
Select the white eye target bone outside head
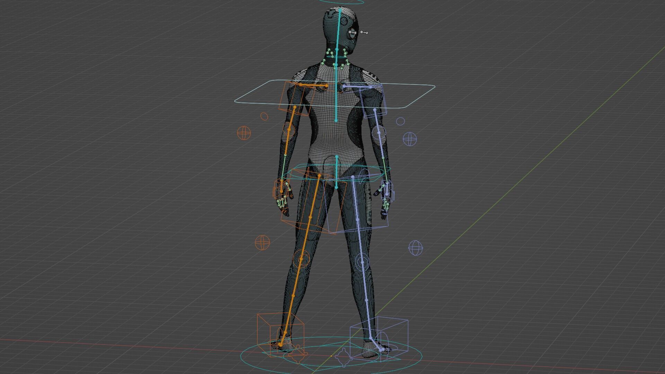coord(364,33)
